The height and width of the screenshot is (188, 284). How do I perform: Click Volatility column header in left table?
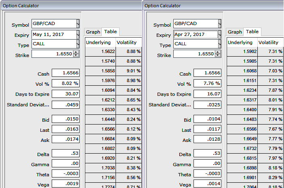(128, 42)
